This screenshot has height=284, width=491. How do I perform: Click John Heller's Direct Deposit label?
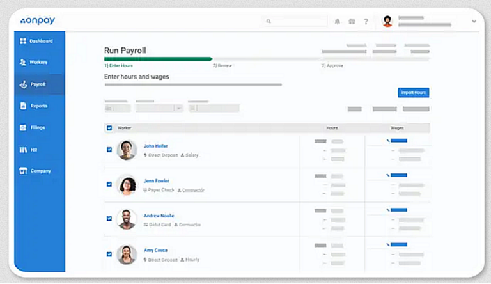[160, 155]
